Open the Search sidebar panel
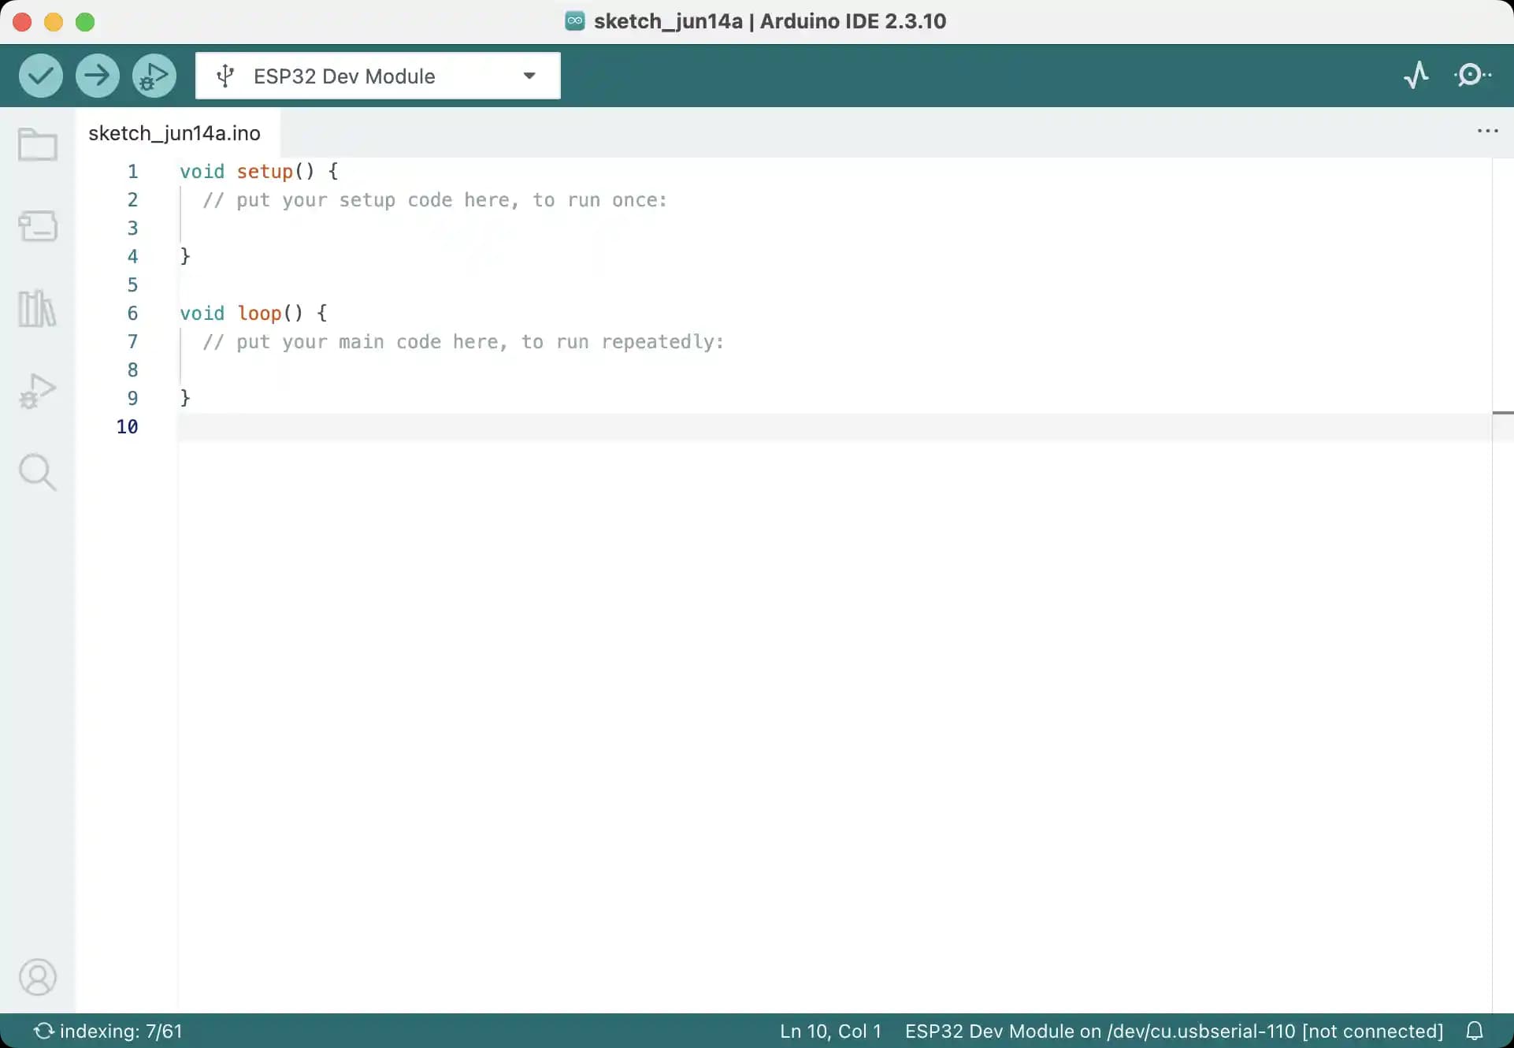This screenshot has width=1514, height=1048. (38, 472)
